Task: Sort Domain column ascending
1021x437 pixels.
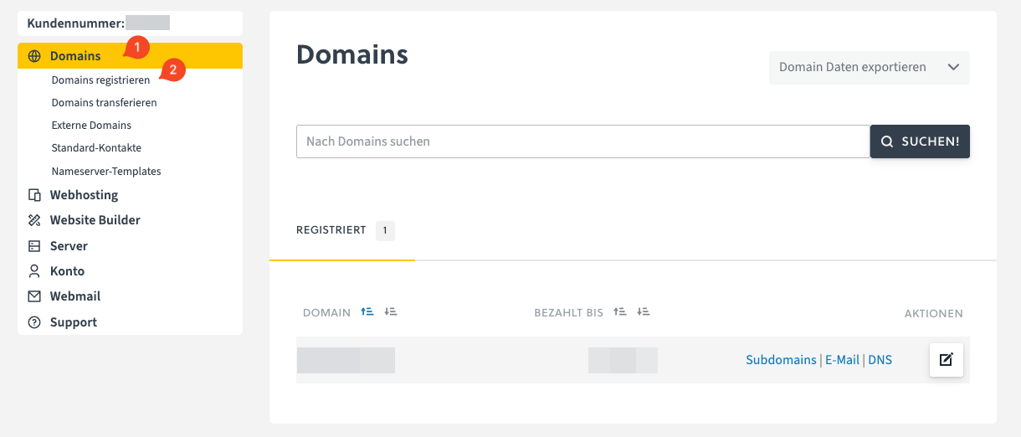Action: pos(367,311)
